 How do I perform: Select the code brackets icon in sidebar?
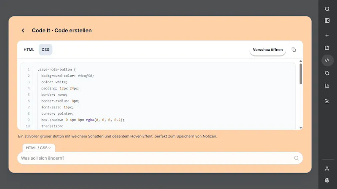pyautogui.click(x=327, y=60)
